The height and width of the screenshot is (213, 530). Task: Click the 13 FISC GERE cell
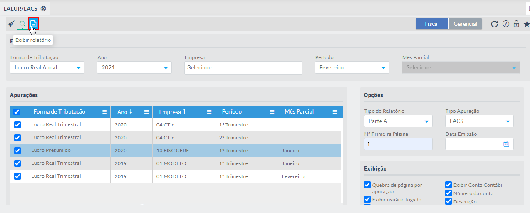[184, 151]
